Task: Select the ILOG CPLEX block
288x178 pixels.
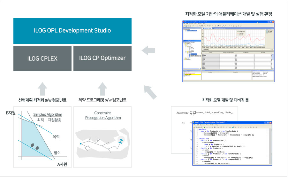Action: click(x=42, y=58)
